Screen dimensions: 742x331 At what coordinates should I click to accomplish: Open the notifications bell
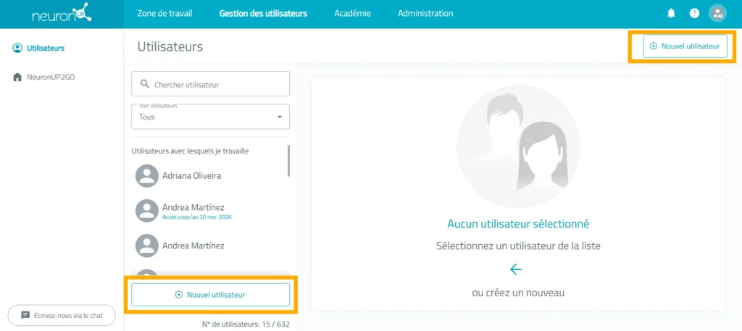671,14
